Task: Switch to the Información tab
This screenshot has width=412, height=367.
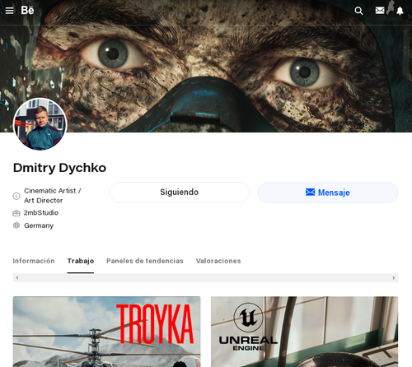Action: tap(34, 261)
